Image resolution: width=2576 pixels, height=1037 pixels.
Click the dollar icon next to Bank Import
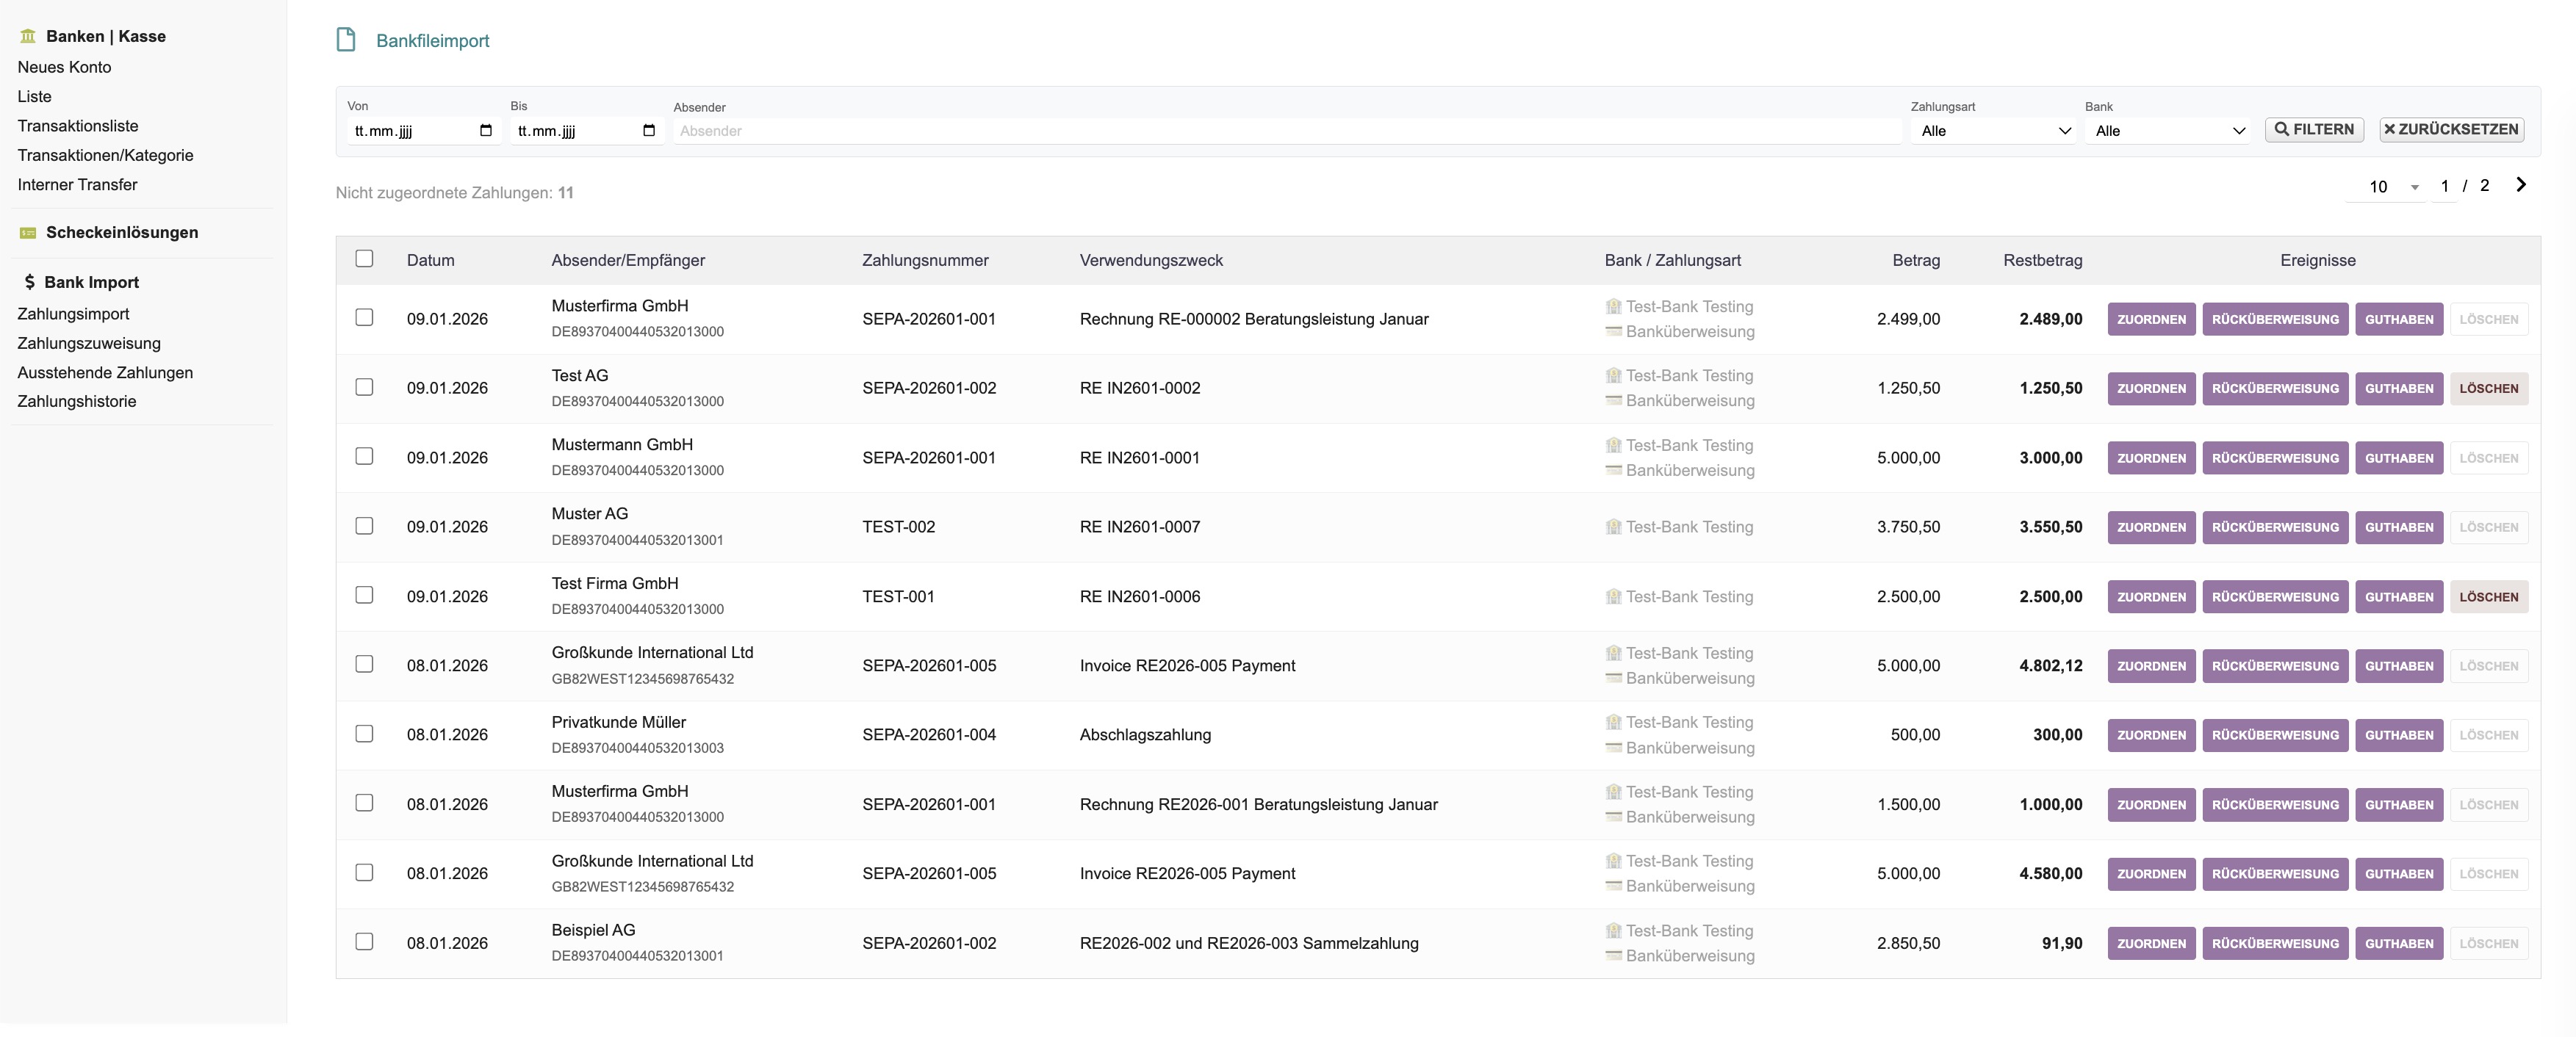pyautogui.click(x=29, y=282)
